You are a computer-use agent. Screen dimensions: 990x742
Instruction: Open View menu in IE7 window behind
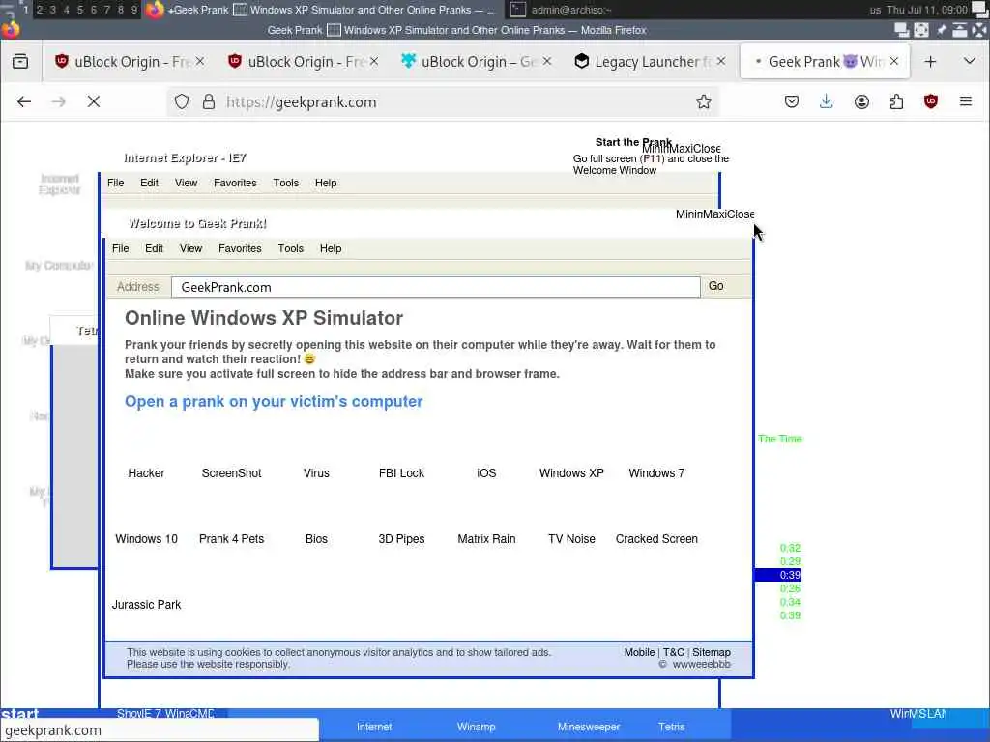(187, 183)
